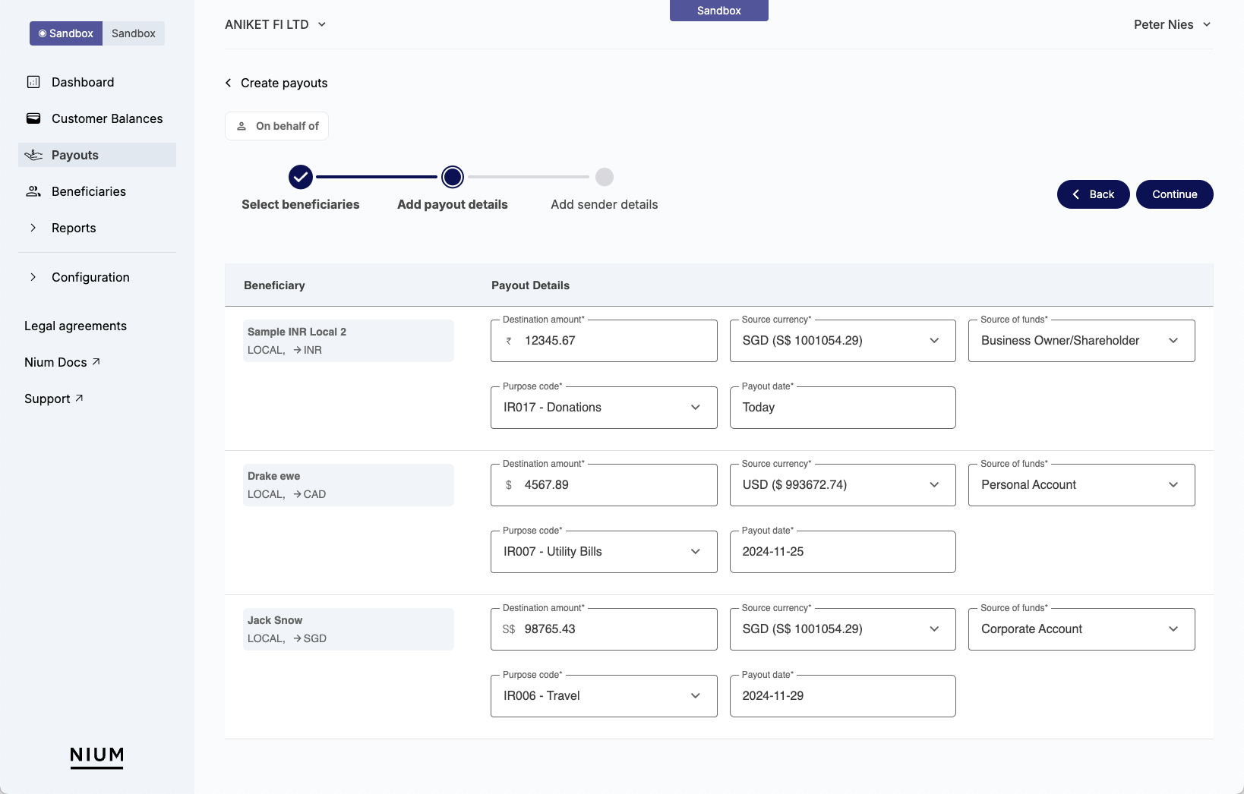Click the Dashboard icon in sidebar
Screen dimensions: 1244x794
pos(33,82)
